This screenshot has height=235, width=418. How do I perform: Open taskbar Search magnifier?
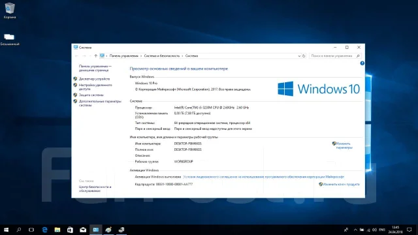coord(19,230)
